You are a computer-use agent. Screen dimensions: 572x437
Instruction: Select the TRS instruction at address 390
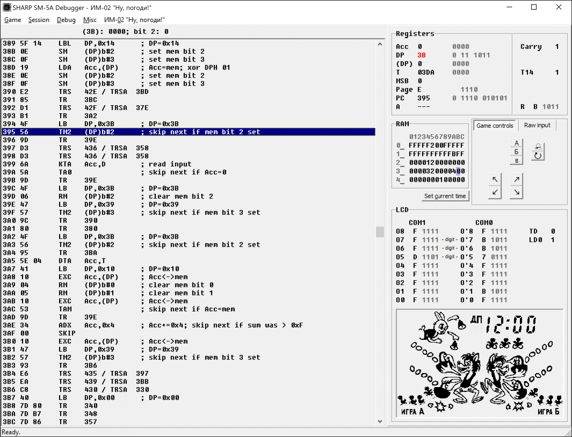coord(188,92)
